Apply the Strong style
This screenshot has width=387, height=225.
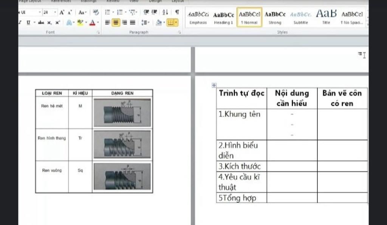(275, 17)
